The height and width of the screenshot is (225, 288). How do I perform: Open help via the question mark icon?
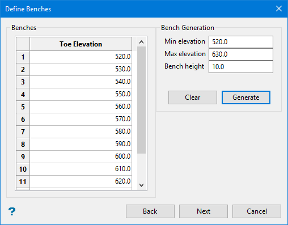point(12,211)
